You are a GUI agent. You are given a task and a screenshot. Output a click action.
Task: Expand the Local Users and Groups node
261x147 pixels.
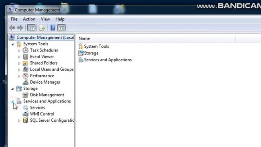coord(19,70)
